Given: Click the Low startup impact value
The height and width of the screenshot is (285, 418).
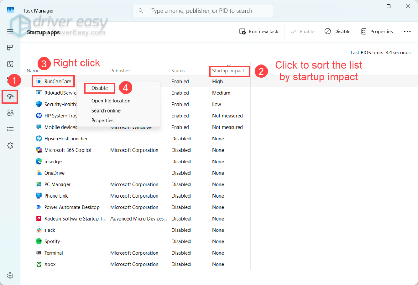Looking at the screenshot, I should click(217, 104).
